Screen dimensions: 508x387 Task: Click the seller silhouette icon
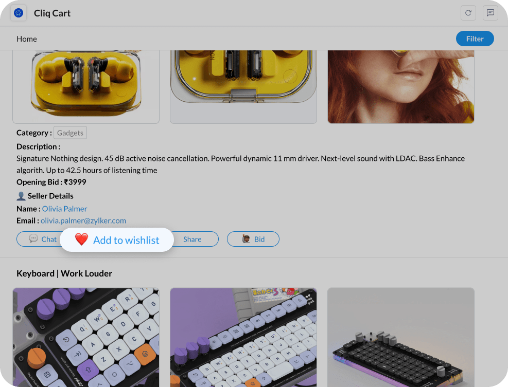[x=21, y=196]
